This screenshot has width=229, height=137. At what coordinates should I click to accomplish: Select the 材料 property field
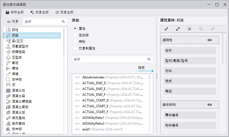[x=190, y=71]
